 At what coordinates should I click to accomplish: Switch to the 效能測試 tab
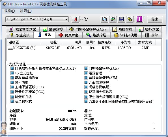coord(20,35)
